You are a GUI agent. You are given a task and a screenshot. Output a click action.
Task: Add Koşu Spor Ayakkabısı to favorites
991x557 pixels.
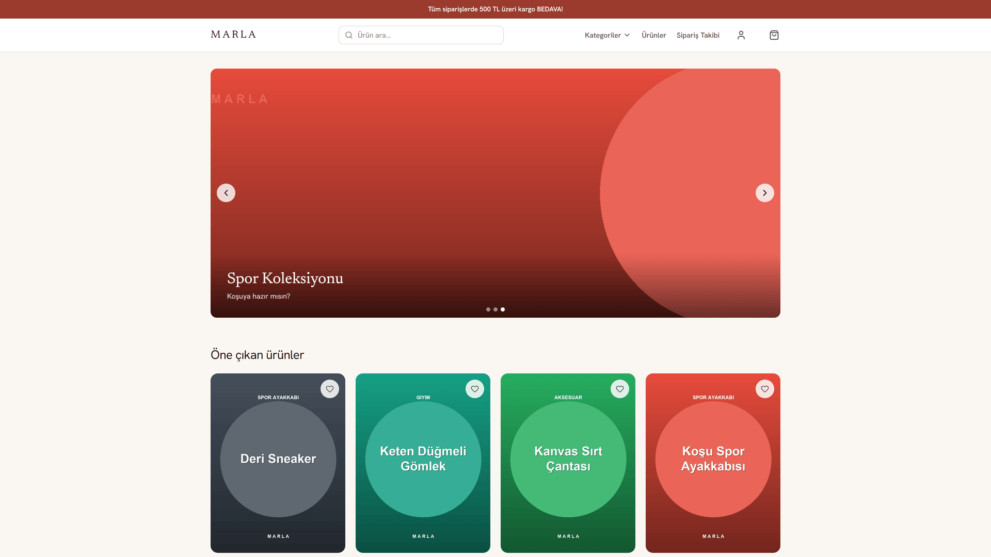[765, 389]
